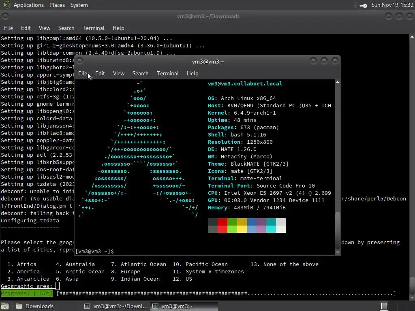This screenshot has height=311, width=415.
Task: Switch to vm3@vm3:~ taskbar button
Action: click(x=184, y=306)
